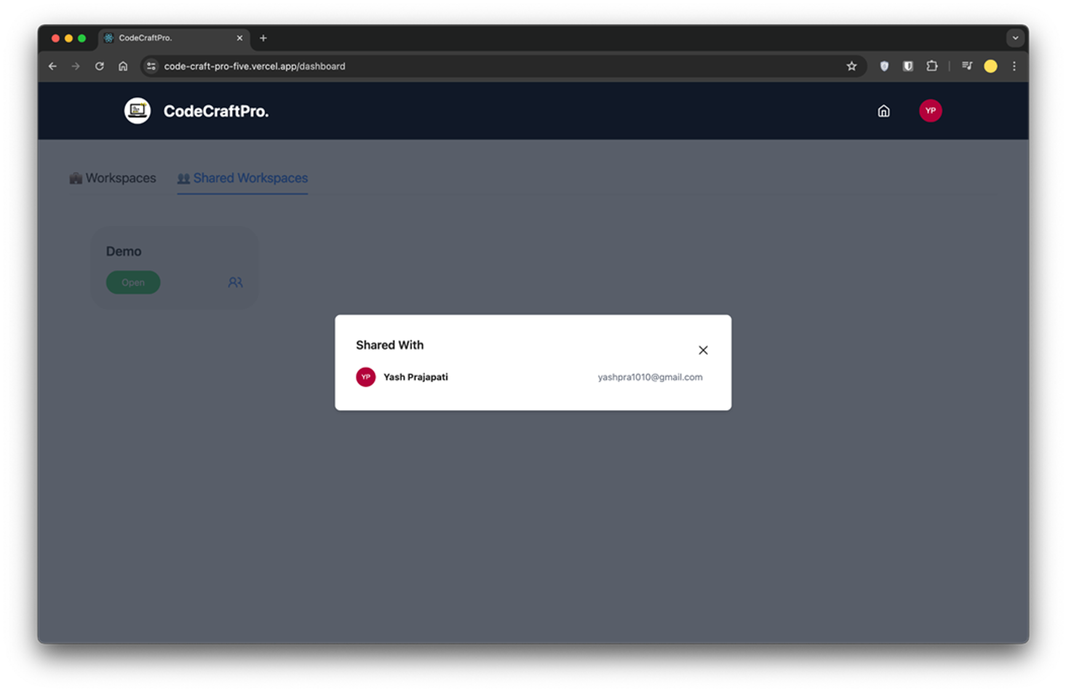The width and height of the screenshot is (1066, 692).
Task: Open the Extensions puzzle icon
Action: point(932,66)
